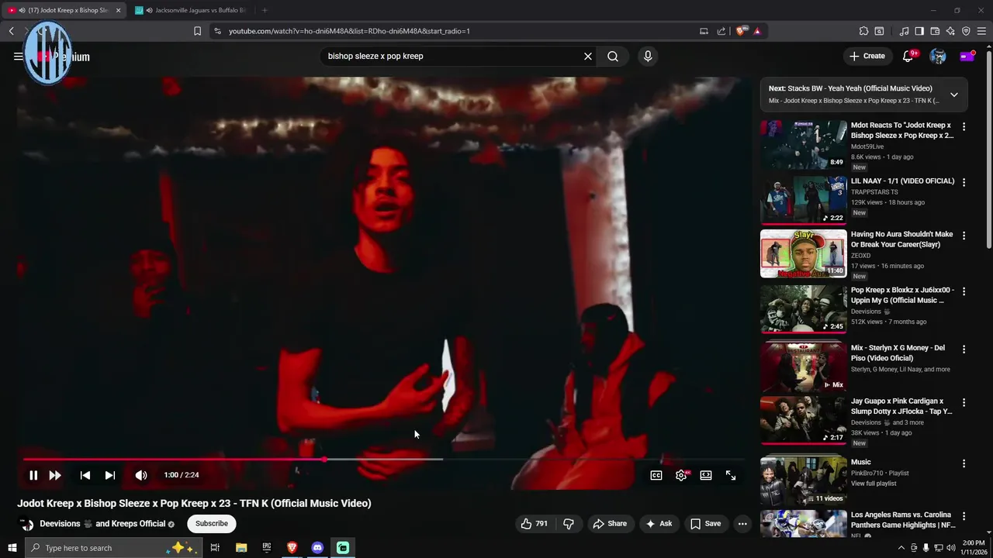
Task: Open browser share icon in address bar
Action: click(x=721, y=31)
